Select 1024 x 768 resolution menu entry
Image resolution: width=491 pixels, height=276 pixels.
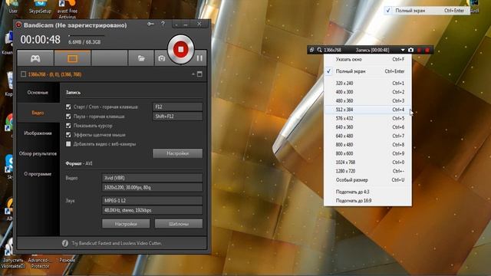click(x=367, y=162)
